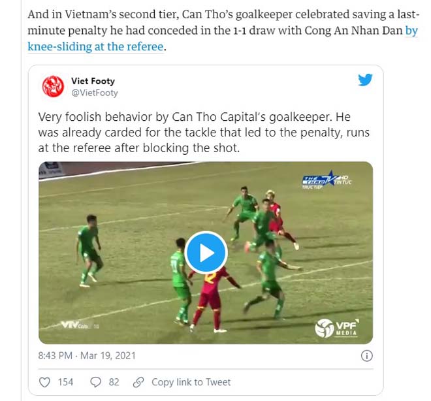
Task: Click the chain link copy icon
Action: coord(138,382)
